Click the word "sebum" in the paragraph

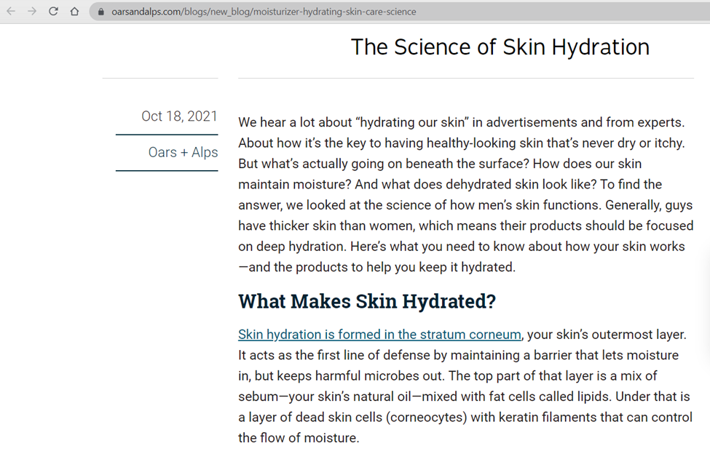(258, 397)
